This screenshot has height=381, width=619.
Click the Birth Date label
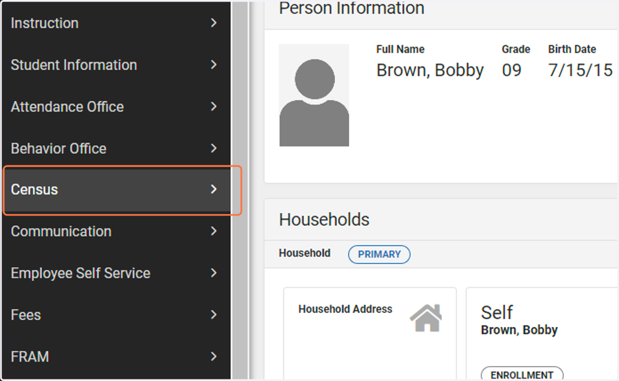pos(572,49)
